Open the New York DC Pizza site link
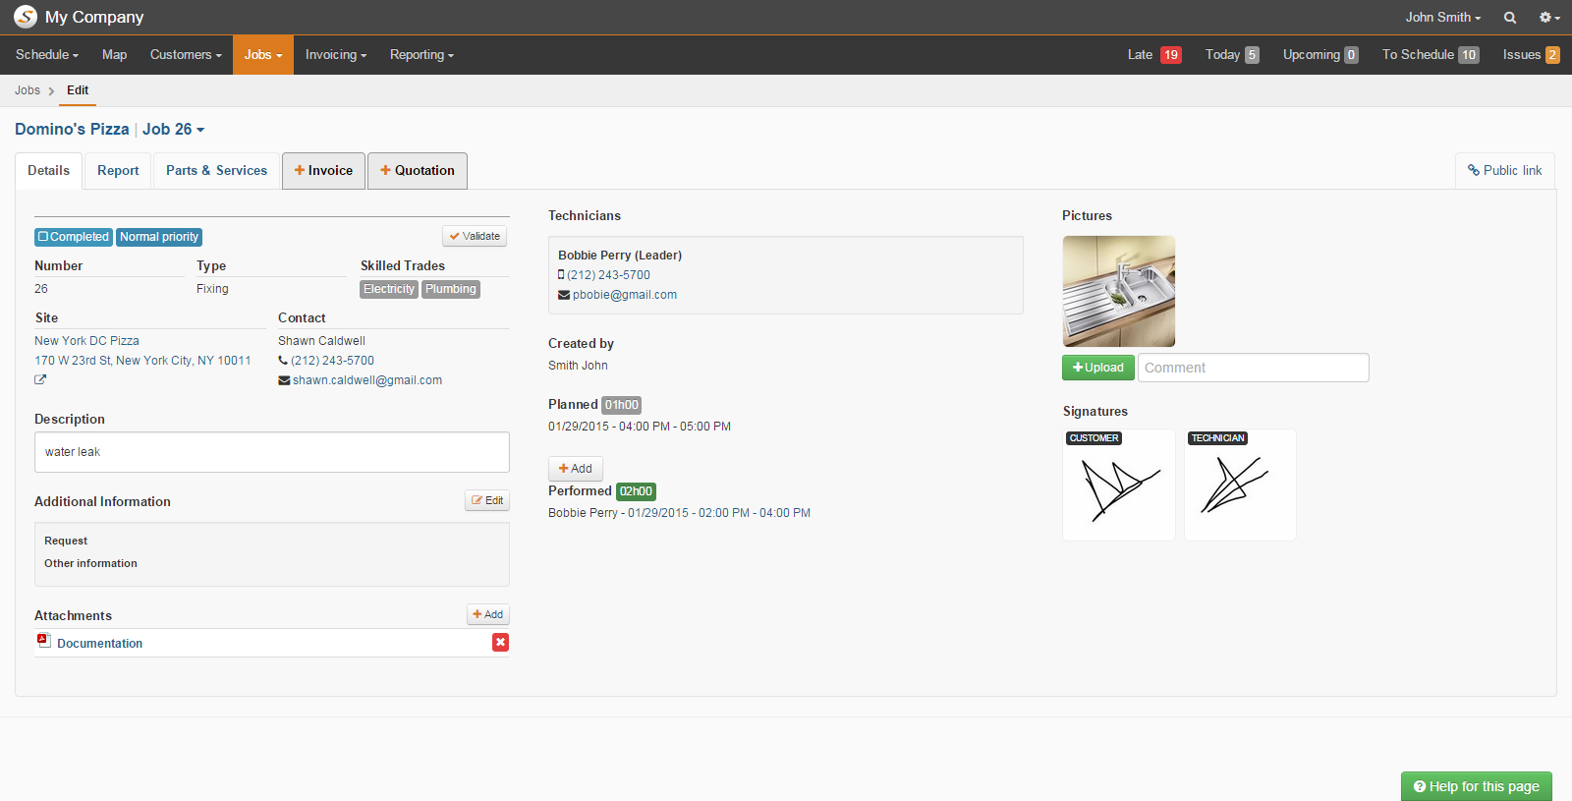 click(x=86, y=341)
